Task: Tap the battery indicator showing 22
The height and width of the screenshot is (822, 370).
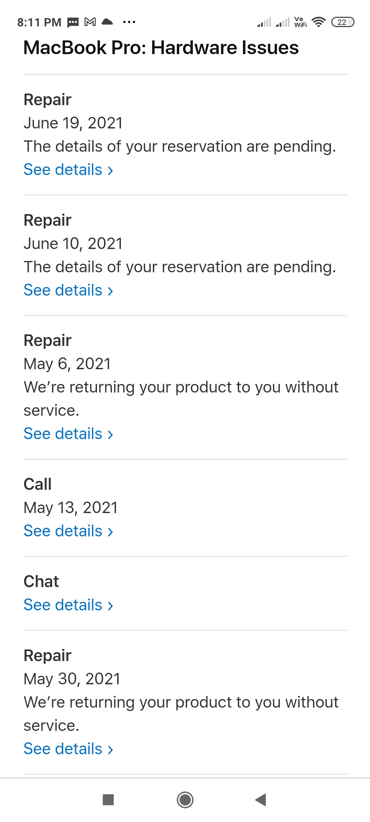Action: [343, 22]
